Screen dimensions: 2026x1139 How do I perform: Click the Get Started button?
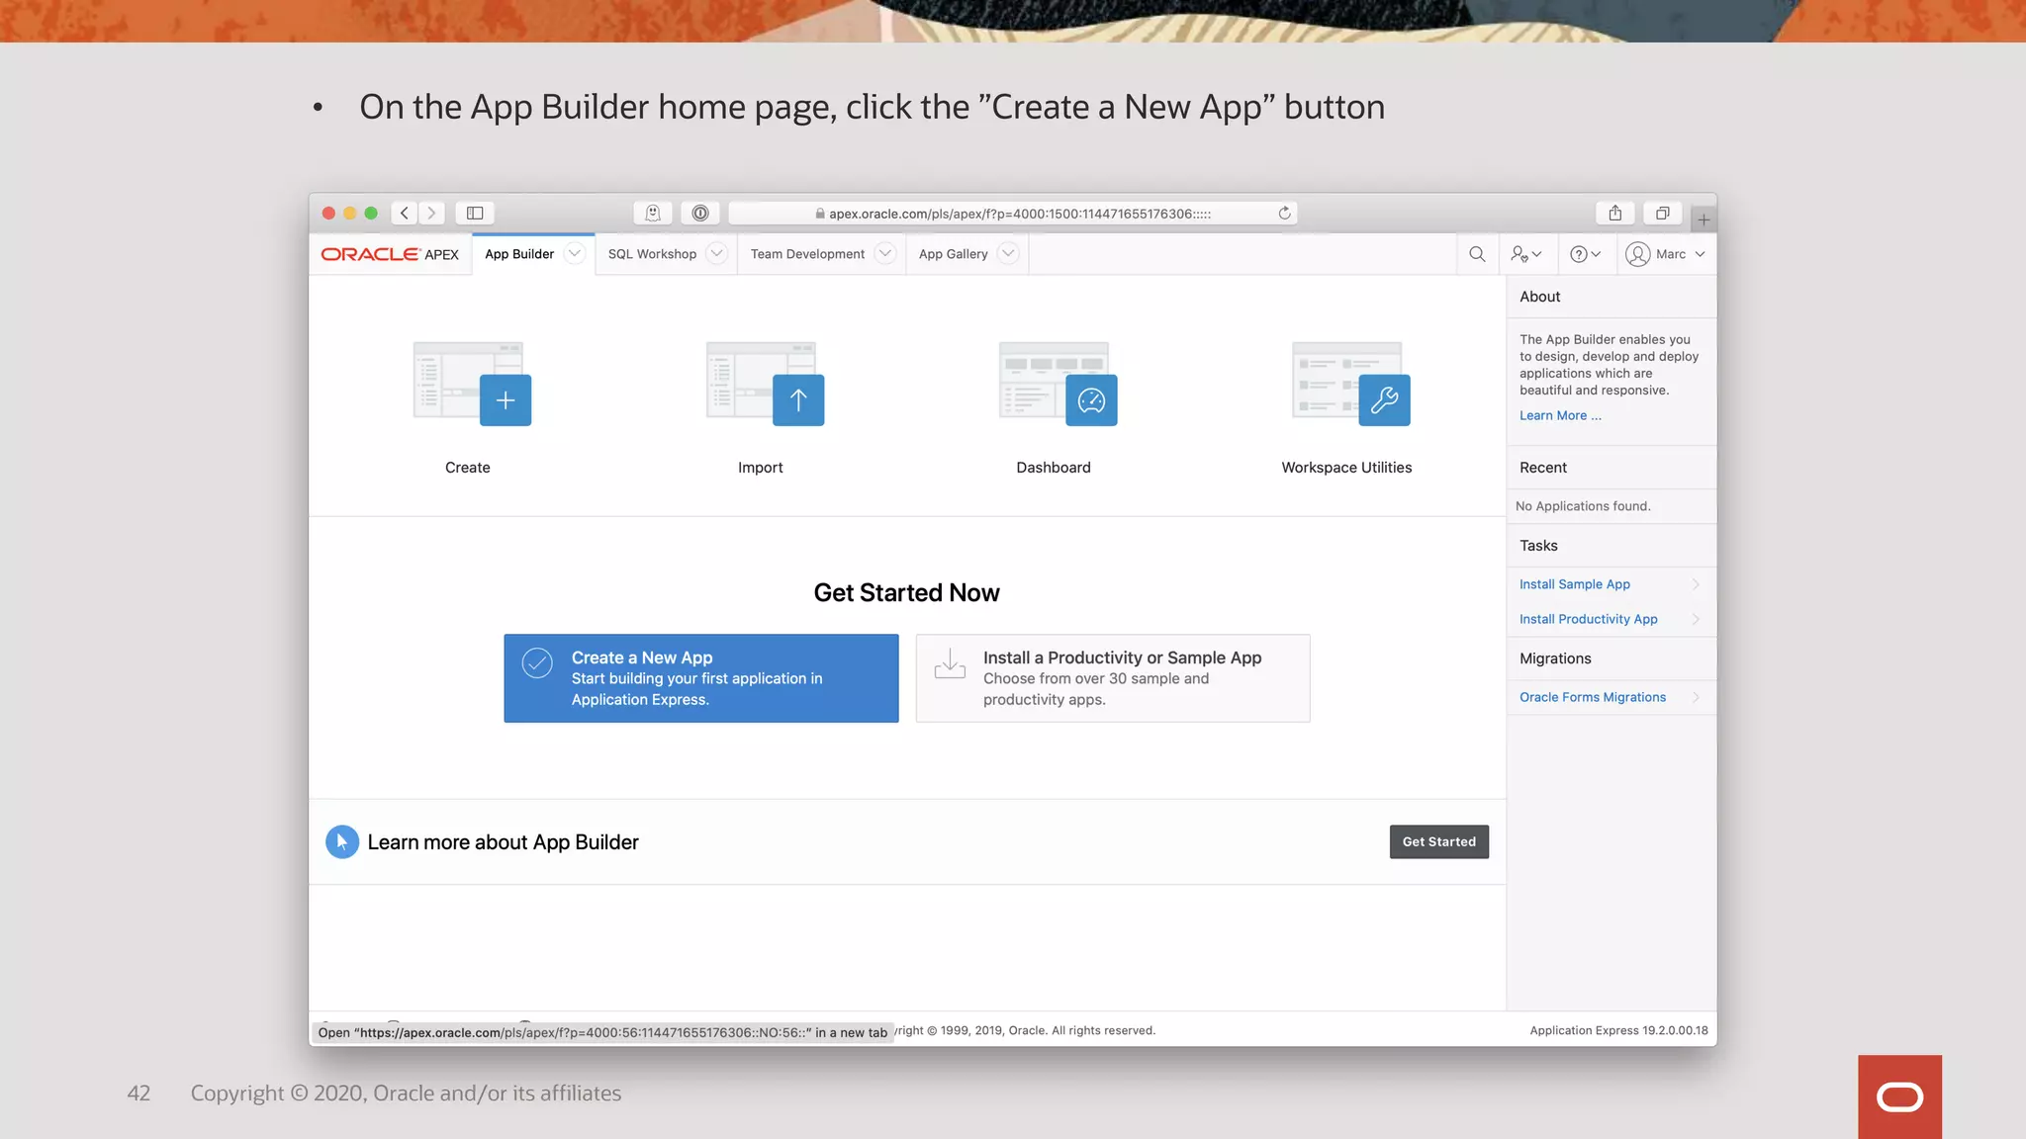point(1439,841)
